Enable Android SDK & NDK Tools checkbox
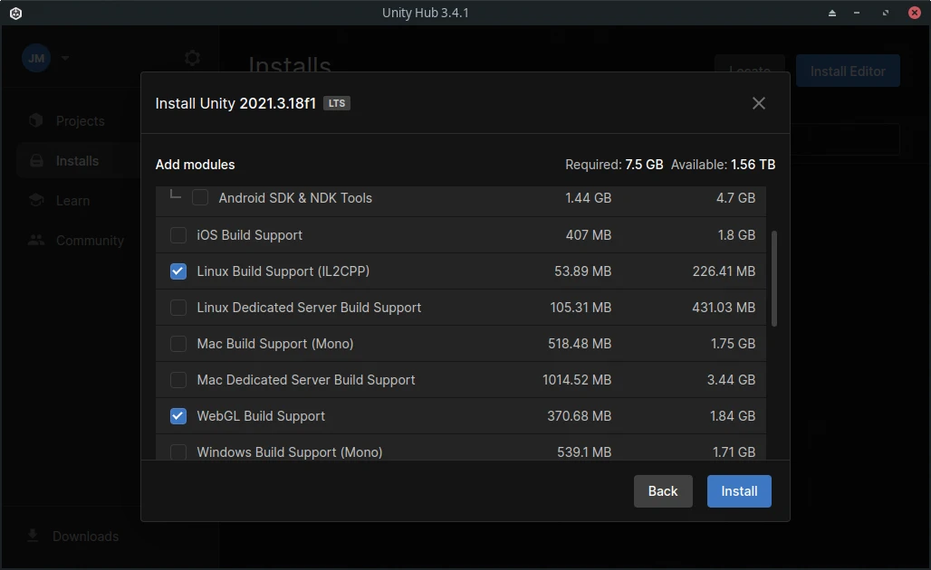Viewport: 931px width, 570px height. tap(200, 197)
